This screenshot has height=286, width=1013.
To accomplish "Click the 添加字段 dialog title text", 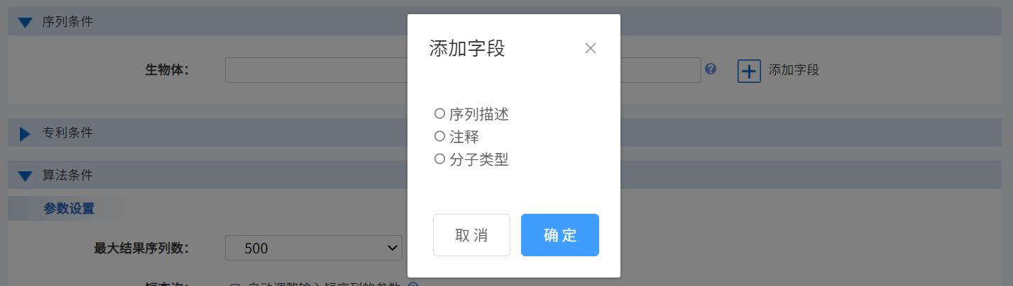I will [467, 48].
